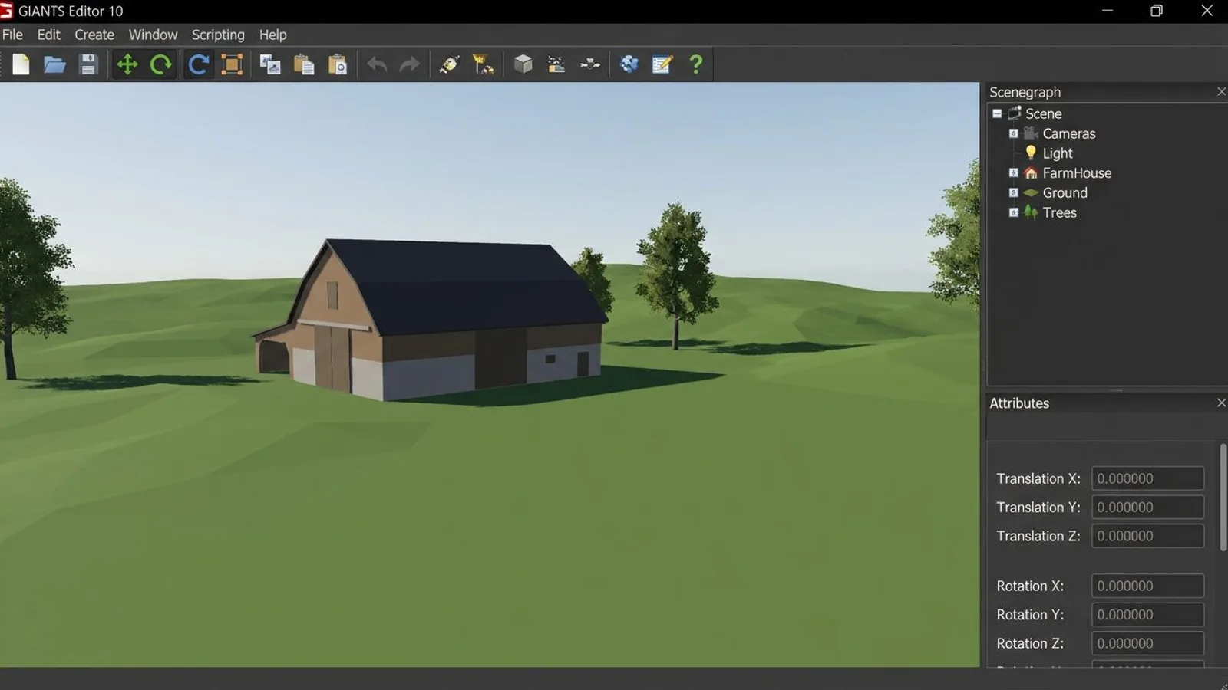Click the satellite-shaped toolbar icon
The height and width of the screenshot is (690, 1228).
449,64
